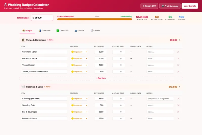The height and width of the screenshot is (135, 202).
Task: Open priority dropdown for Venue Deposit
Action: pos(79,65)
